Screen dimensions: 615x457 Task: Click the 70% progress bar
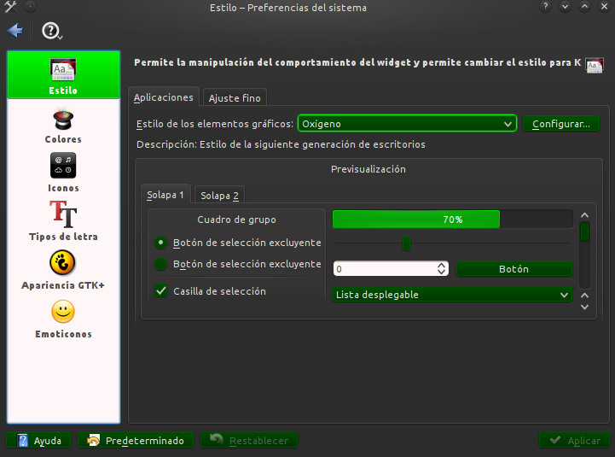point(453,220)
